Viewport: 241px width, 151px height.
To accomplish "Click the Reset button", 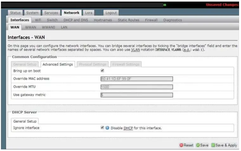I will (186, 145).
